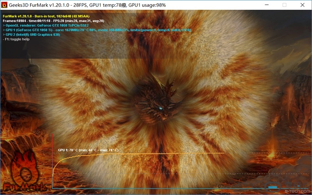Screen dimensions: 312x195
Task: Close the FurMark window
Action: point(303,5)
